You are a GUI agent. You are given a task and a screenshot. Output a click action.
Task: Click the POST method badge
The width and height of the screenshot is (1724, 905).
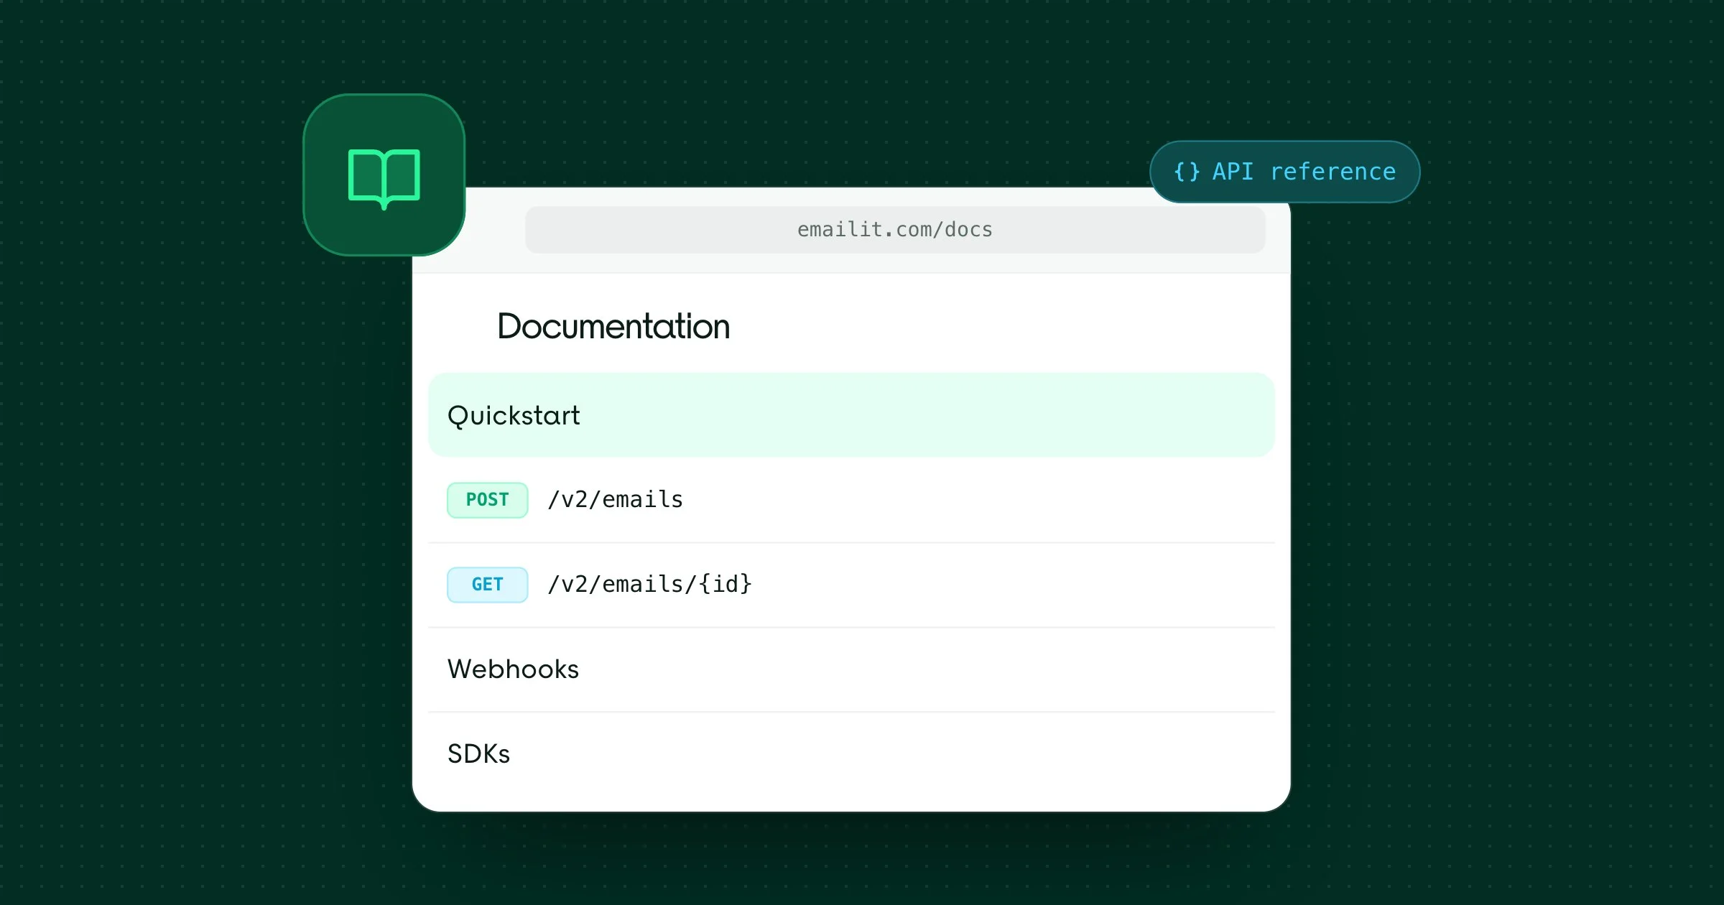click(487, 500)
